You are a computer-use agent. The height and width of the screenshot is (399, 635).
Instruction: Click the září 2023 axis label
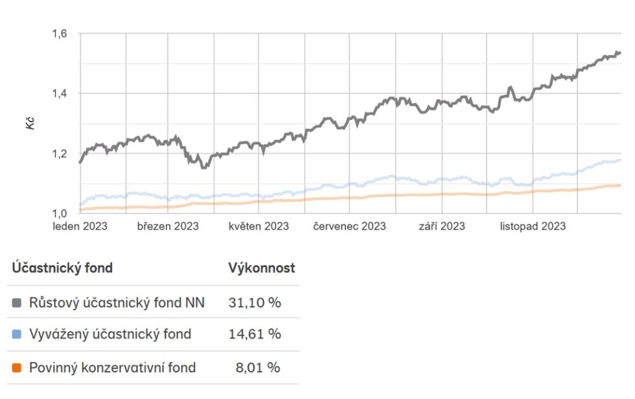441,226
